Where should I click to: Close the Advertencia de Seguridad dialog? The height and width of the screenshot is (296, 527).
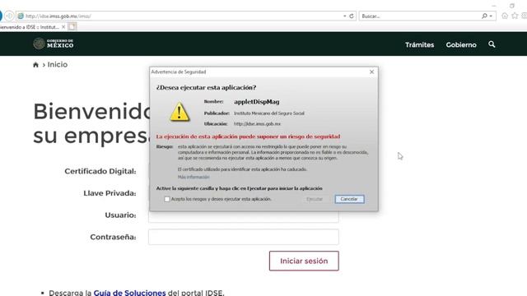(x=371, y=72)
